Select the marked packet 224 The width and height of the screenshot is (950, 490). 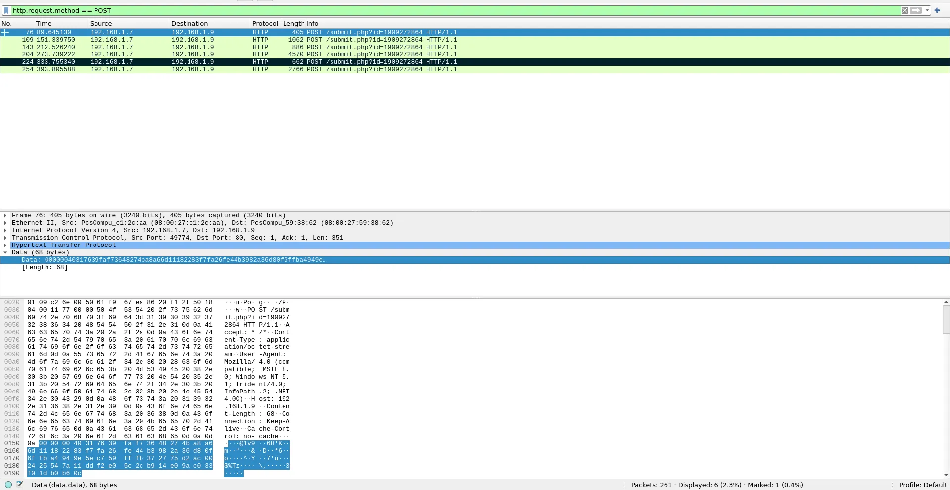click(475, 62)
